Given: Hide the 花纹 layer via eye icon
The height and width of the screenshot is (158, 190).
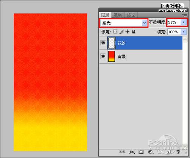Looking at the screenshot, I should [x=103, y=43].
